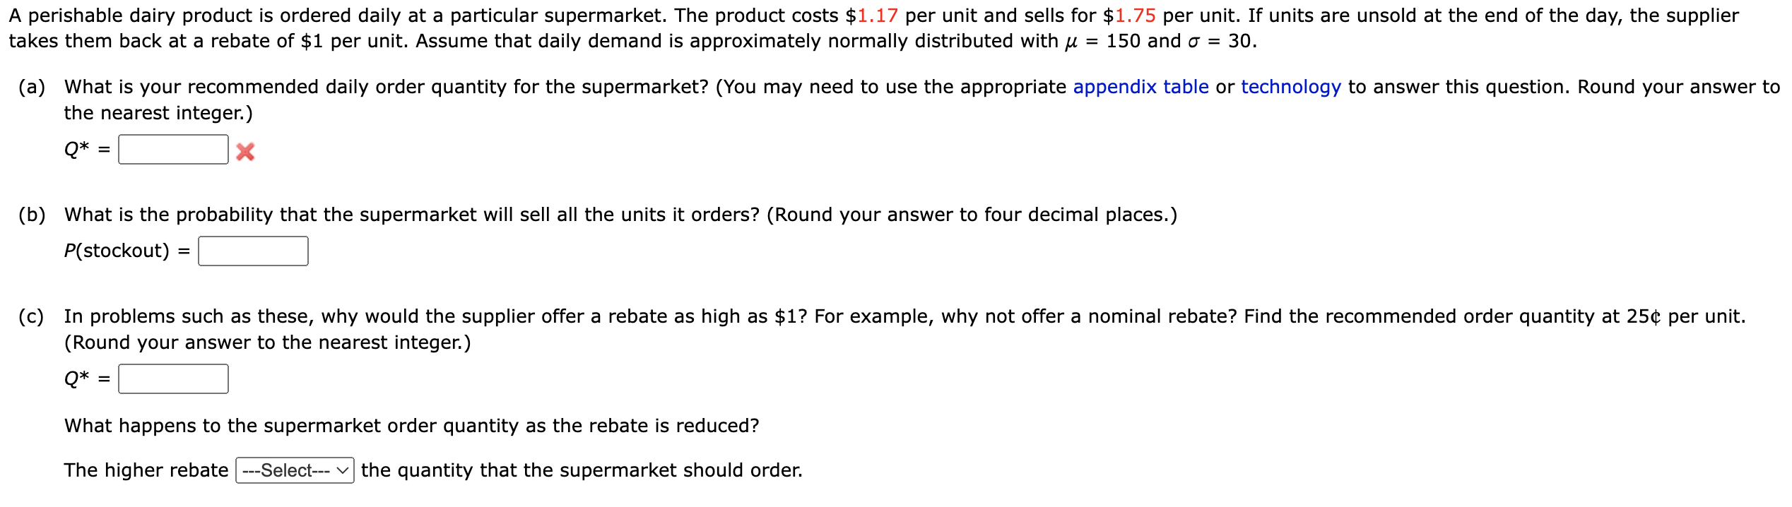
Task: Click the part (b) stockout probability question
Action: [495, 215]
